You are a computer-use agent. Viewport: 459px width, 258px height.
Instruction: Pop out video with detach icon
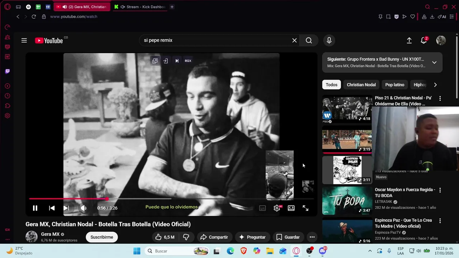coord(155,61)
